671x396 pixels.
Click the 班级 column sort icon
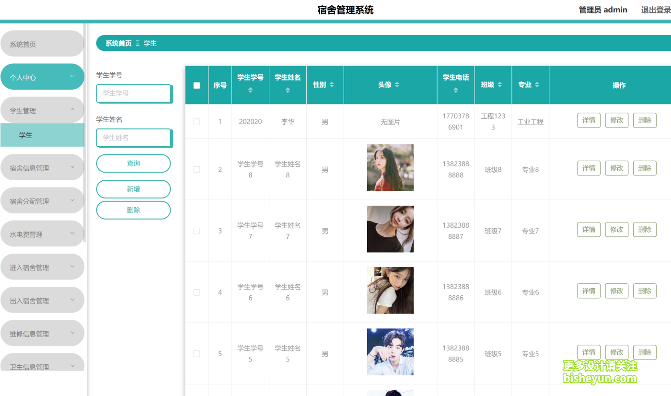pos(499,85)
